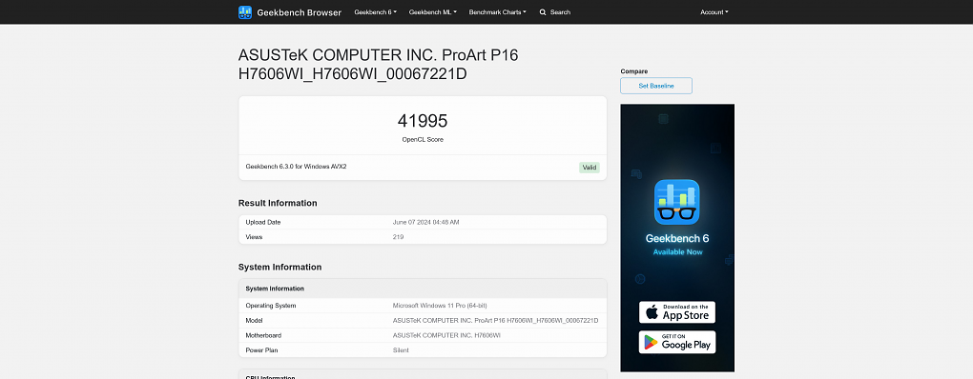Expand the Geekbench 6 dropdown menu
The image size is (973, 379).
click(376, 12)
